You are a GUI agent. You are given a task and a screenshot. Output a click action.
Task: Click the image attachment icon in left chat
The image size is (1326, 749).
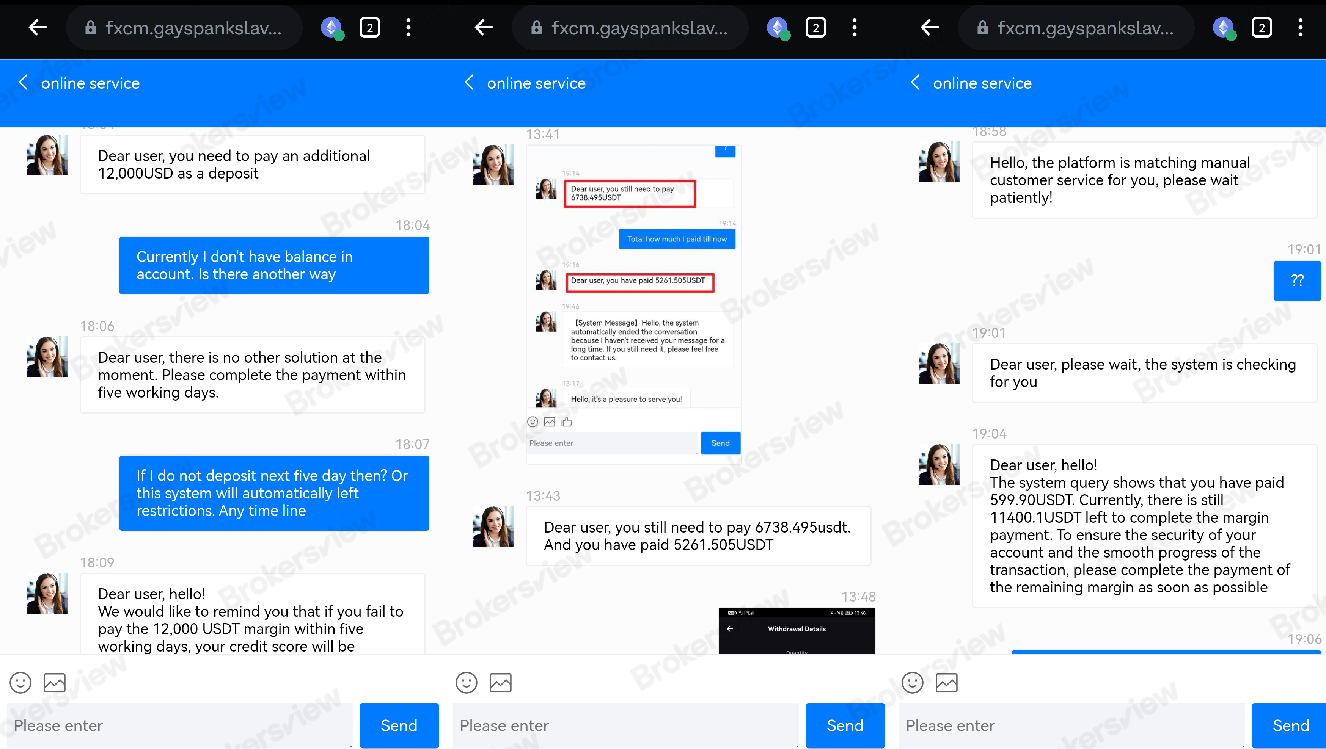coord(53,682)
